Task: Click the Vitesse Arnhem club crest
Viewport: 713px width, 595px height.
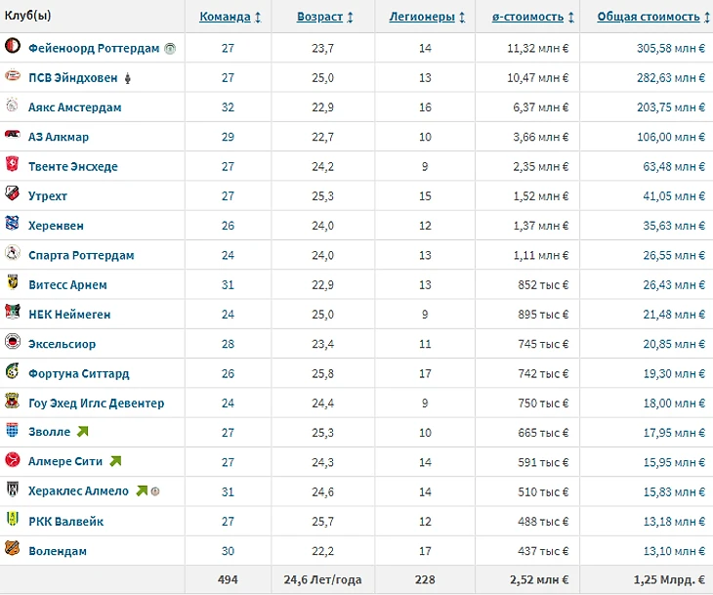Action: point(13,282)
